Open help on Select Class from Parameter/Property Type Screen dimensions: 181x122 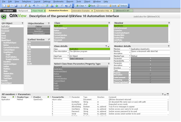[x=109, y=64]
